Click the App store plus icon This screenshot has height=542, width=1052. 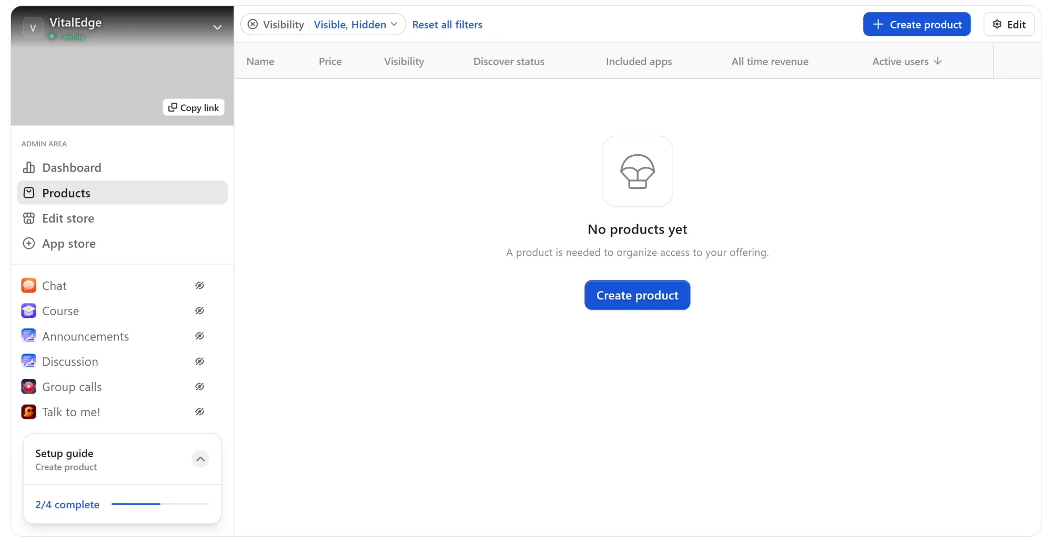pos(29,244)
